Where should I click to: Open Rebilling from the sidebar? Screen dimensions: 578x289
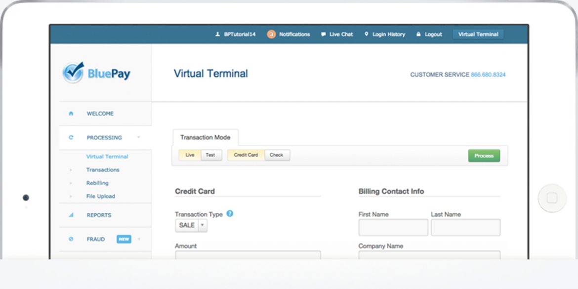pos(97,183)
